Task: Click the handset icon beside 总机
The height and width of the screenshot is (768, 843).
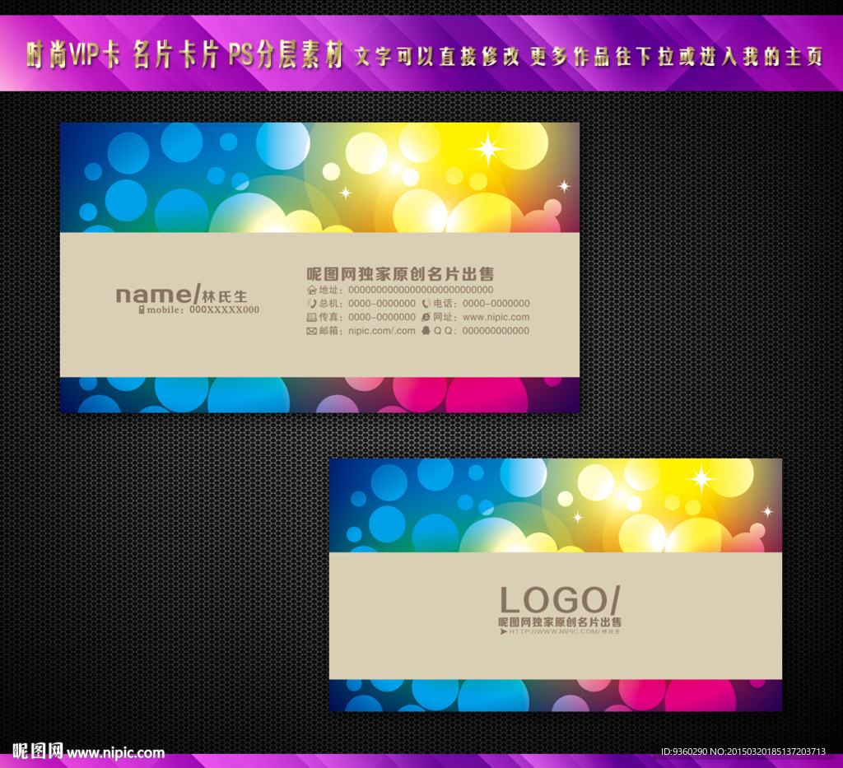Action: coord(311,304)
